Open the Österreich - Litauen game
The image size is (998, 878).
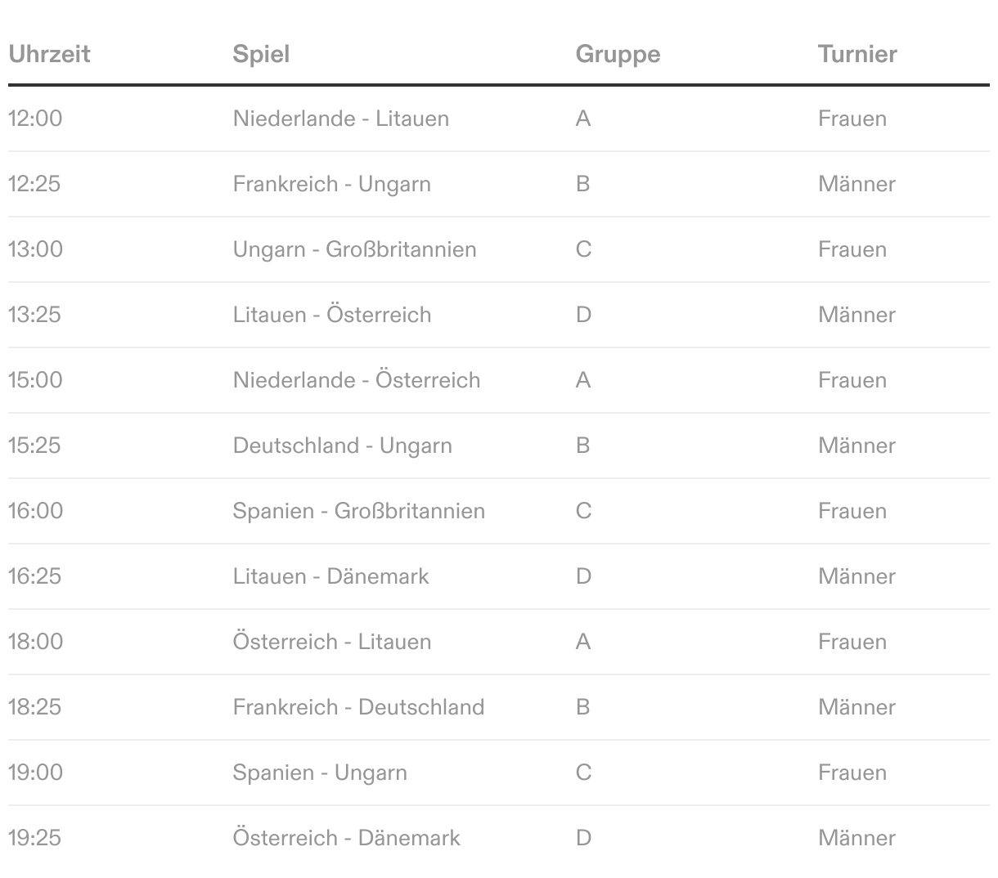click(331, 642)
